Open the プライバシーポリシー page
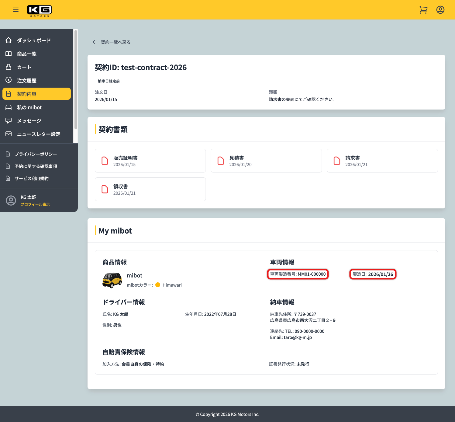Screen dimensions: 455x422 pos(36,154)
